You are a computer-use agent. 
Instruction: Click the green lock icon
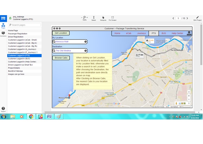[10, 18]
